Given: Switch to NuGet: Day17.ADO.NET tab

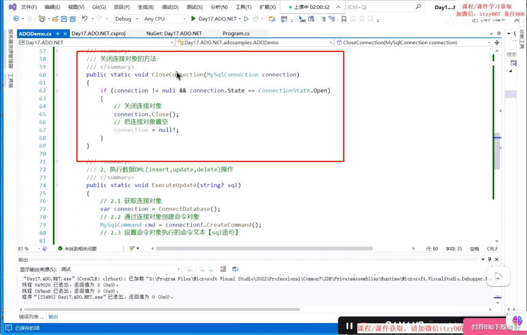Looking at the screenshot, I should coord(174,33).
